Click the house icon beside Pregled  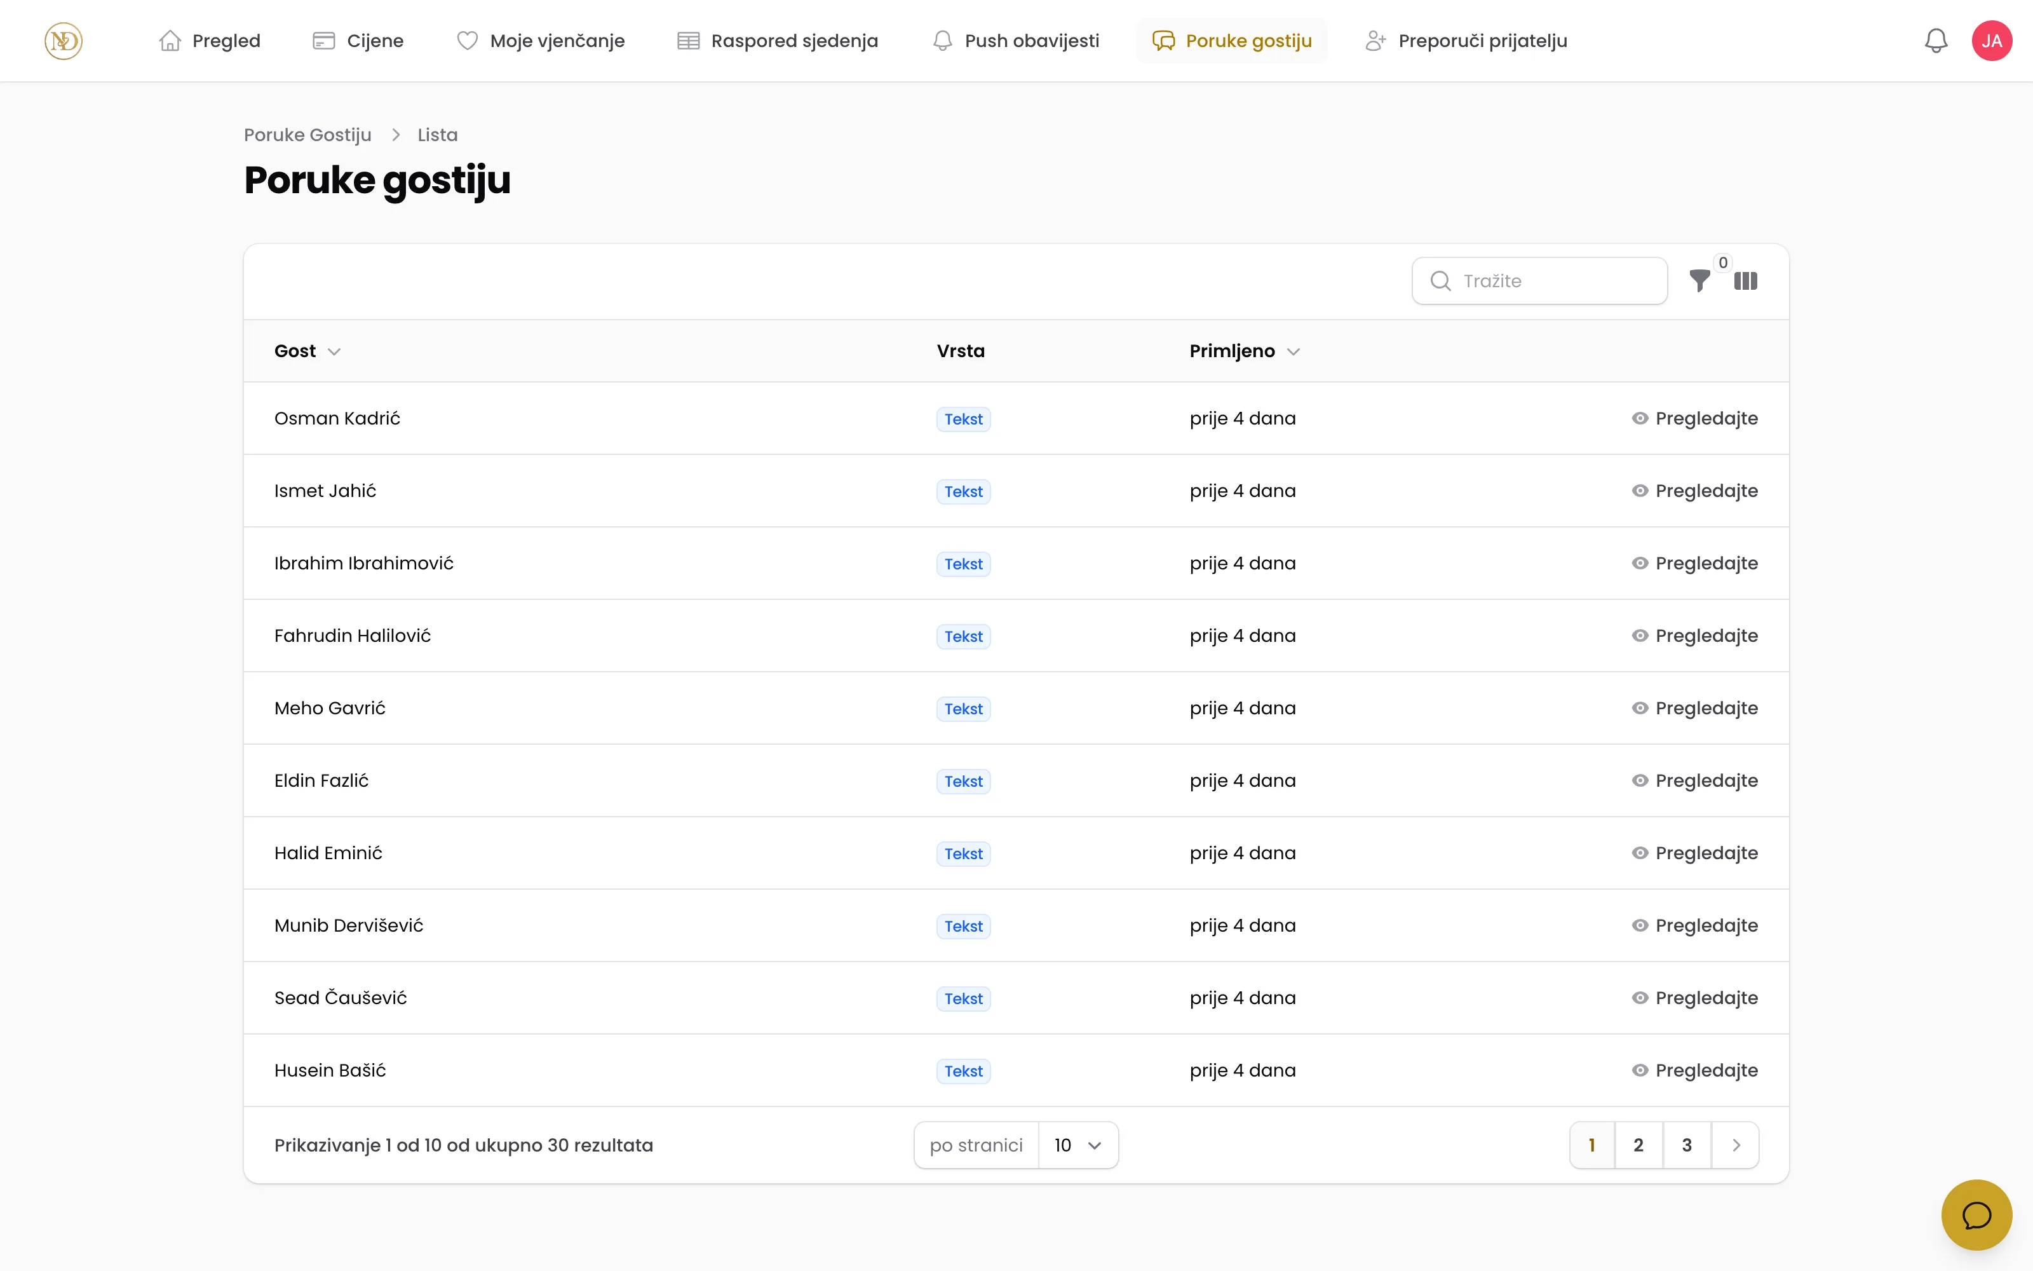(170, 40)
